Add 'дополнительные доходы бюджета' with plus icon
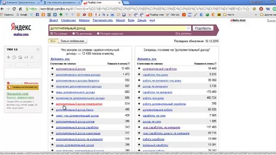This screenshot has height=155, width=276. coord(52,81)
